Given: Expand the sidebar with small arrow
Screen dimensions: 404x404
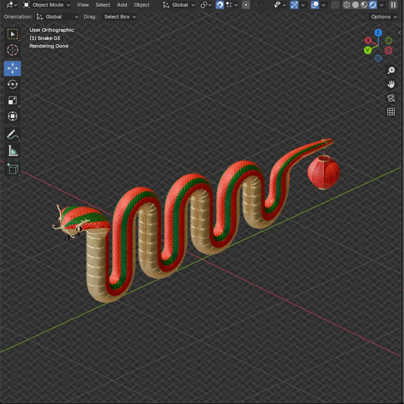Looking at the screenshot, I should tap(400, 32).
